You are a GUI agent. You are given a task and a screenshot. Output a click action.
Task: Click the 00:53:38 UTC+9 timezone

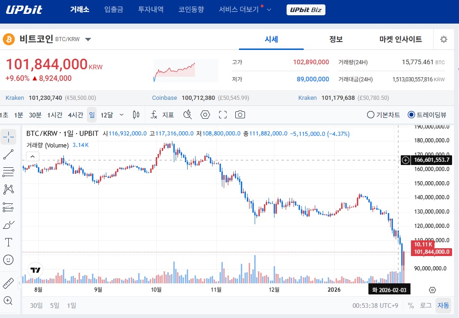pos(375,306)
